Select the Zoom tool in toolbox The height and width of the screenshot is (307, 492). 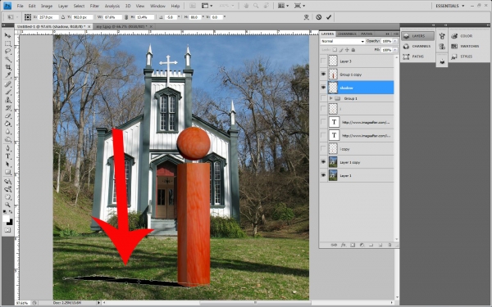pos(7,205)
